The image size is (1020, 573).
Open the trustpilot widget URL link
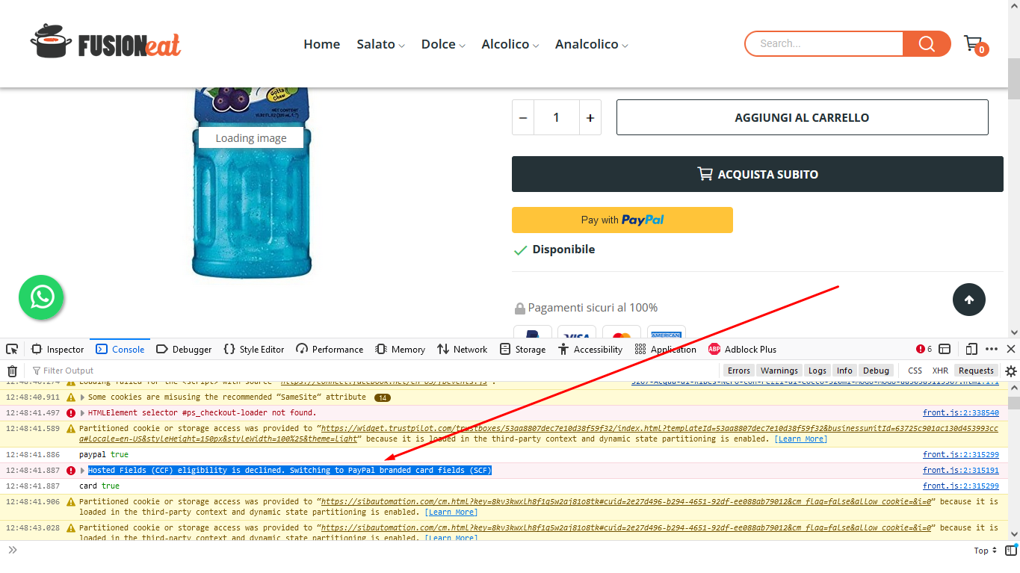(x=538, y=434)
